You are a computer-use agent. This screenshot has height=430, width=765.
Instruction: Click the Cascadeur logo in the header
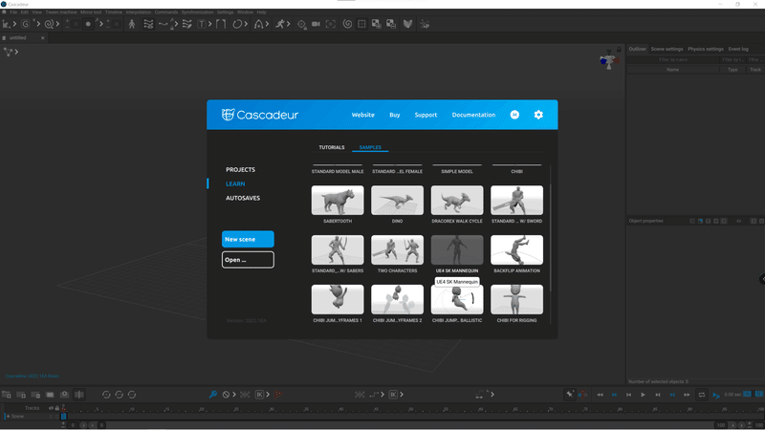click(259, 115)
